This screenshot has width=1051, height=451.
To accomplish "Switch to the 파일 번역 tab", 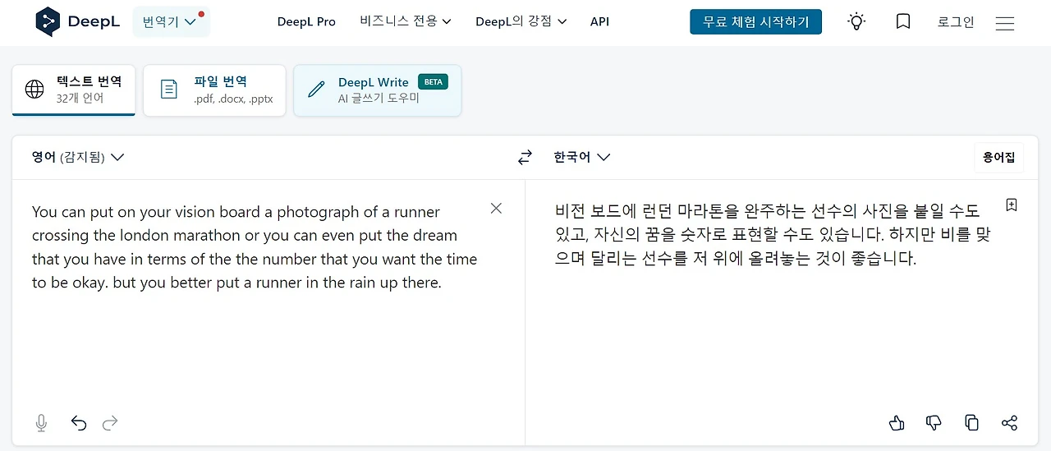I will tap(214, 90).
